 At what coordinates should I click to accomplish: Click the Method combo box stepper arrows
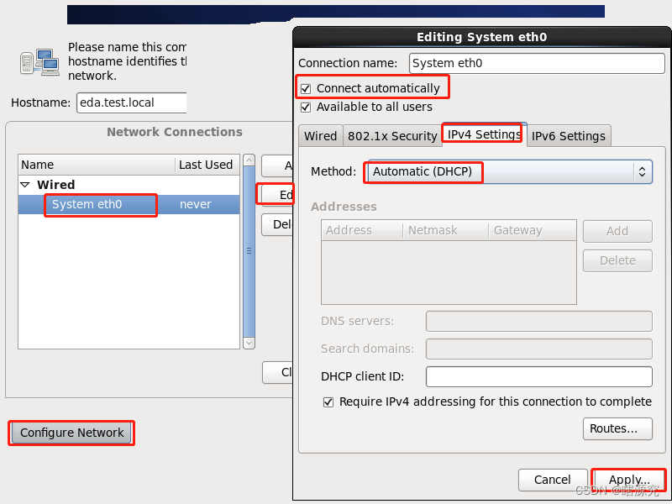pos(643,171)
